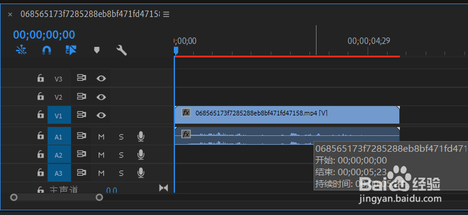Screen dimensions: 468x215
Task: Select the video clip 068565173f...mp4 [V]
Action: pos(287,115)
